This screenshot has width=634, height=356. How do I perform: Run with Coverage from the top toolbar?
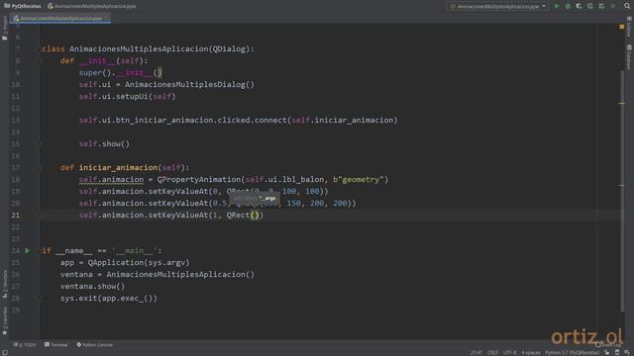579,6
